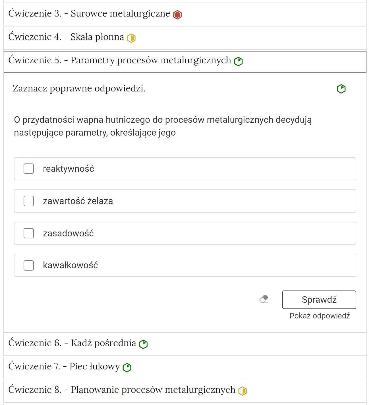Check the kawałkowość answer option
369x405 pixels.
tap(28, 265)
